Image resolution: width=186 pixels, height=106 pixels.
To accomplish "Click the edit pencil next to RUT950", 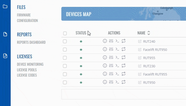I will tap(140, 83).
